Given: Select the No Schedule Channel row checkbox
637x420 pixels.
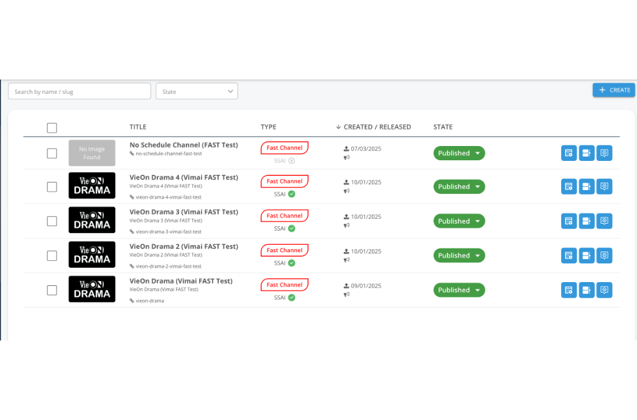Looking at the screenshot, I should click(52, 153).
